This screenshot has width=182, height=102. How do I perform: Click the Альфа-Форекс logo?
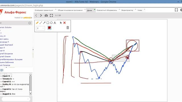pyautogui.click(x=13, y=12)
